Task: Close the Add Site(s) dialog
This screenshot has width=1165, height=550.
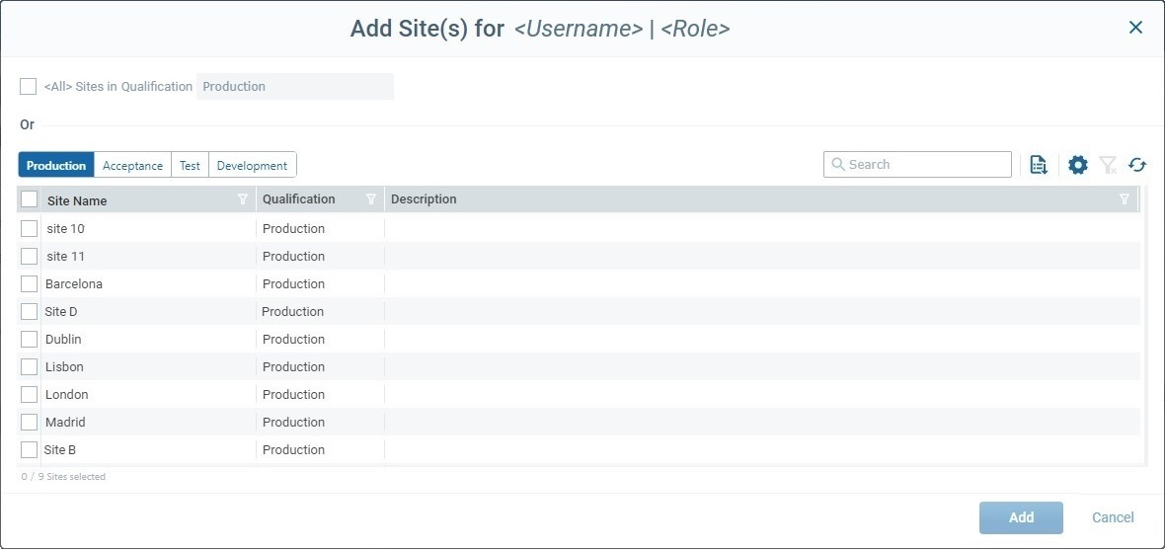Action: click(1135, 28)
